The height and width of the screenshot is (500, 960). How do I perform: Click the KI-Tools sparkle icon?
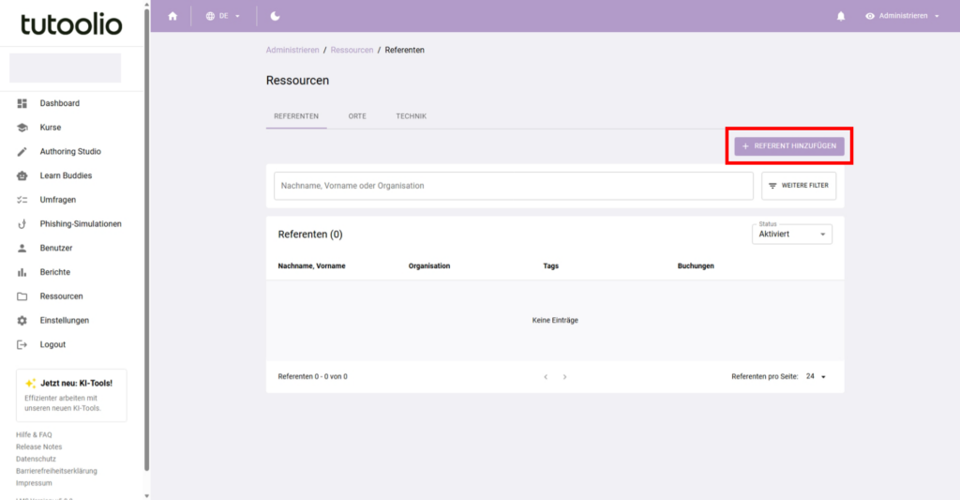[30, 383]
